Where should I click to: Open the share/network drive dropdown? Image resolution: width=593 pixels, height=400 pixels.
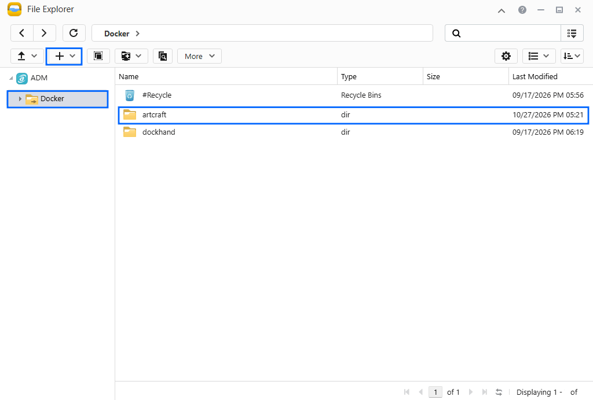[131, 56]
